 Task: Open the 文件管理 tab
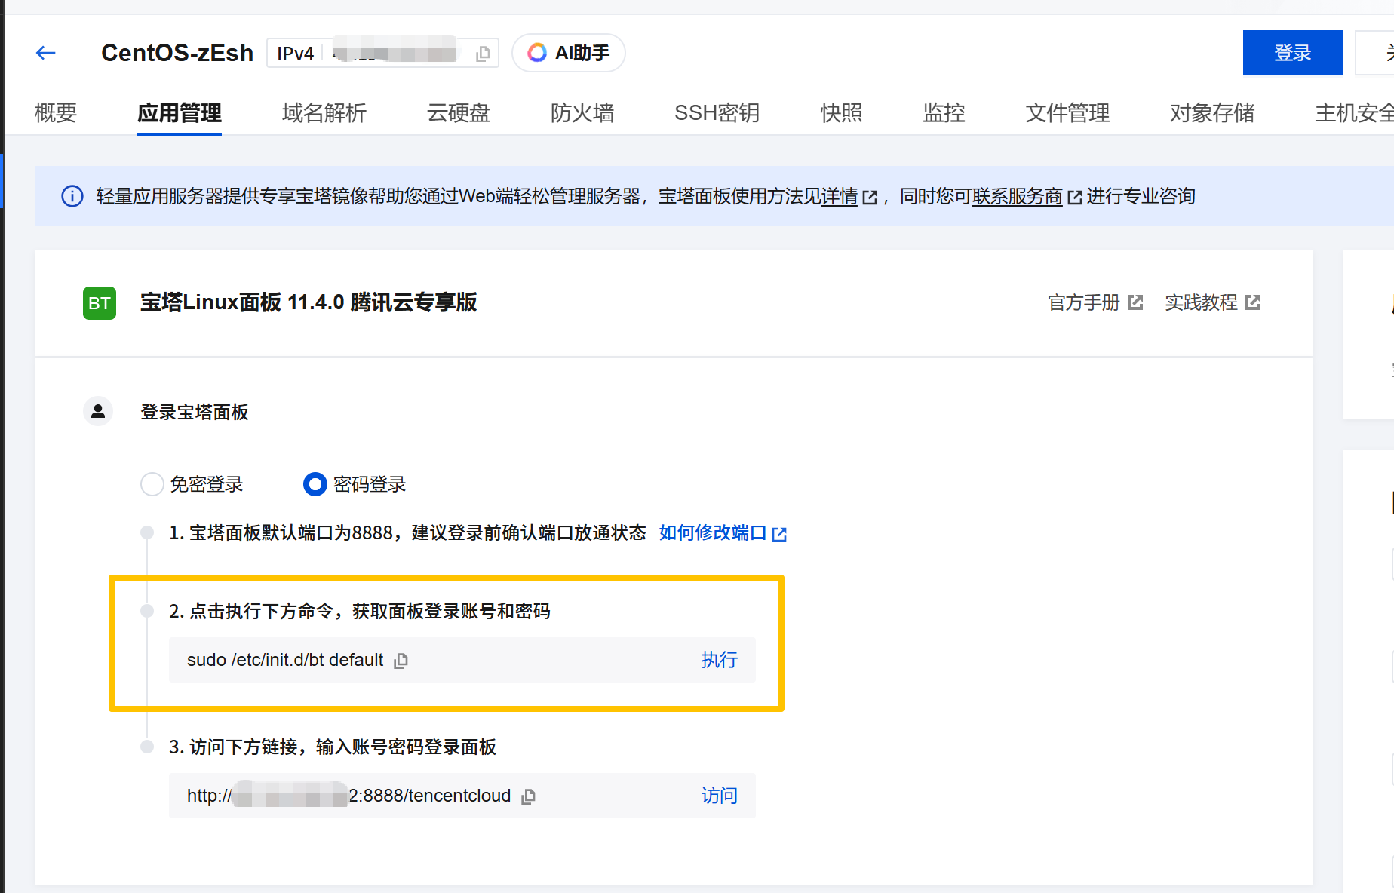click(1068, 113)
